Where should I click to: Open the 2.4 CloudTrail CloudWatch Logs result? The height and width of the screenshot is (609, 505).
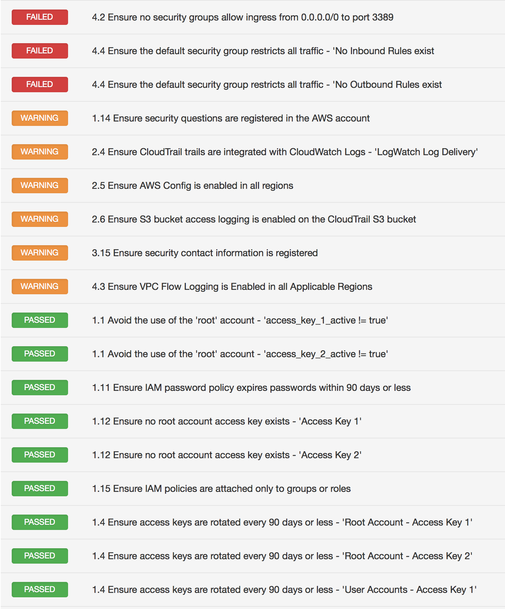coord(284,152)
